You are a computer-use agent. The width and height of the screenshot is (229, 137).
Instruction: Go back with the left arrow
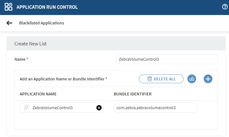point(9,23)
